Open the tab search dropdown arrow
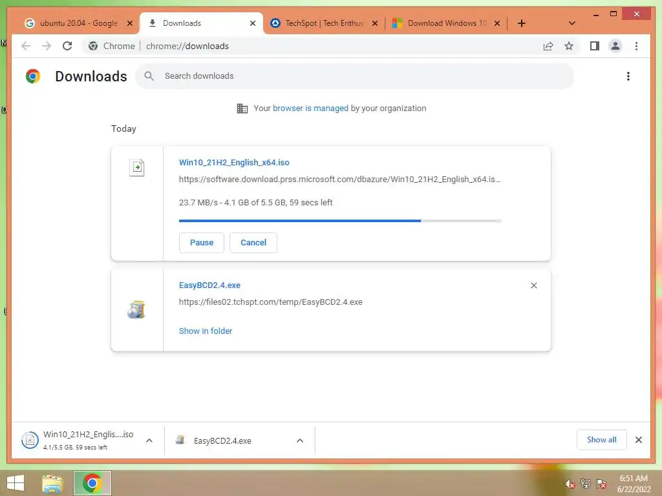 pyautogui.click(x=571, y=23)
